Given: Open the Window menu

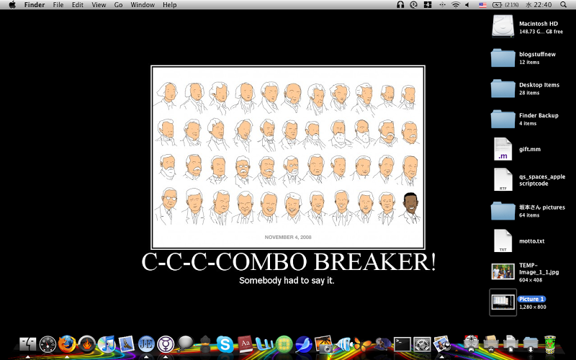Looking at the screenshot, I should [x=143, y=5].
